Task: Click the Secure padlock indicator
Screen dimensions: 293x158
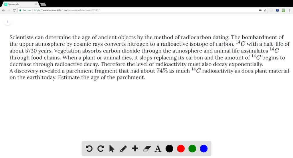Action: [x=25, y=10]
